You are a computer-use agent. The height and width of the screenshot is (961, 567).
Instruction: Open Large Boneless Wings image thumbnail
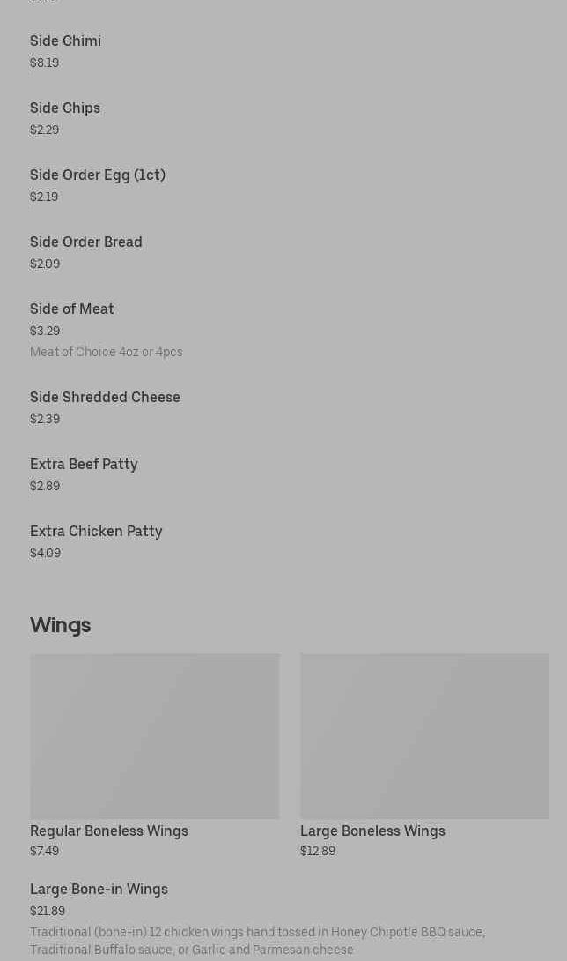[x=424, y=735]
